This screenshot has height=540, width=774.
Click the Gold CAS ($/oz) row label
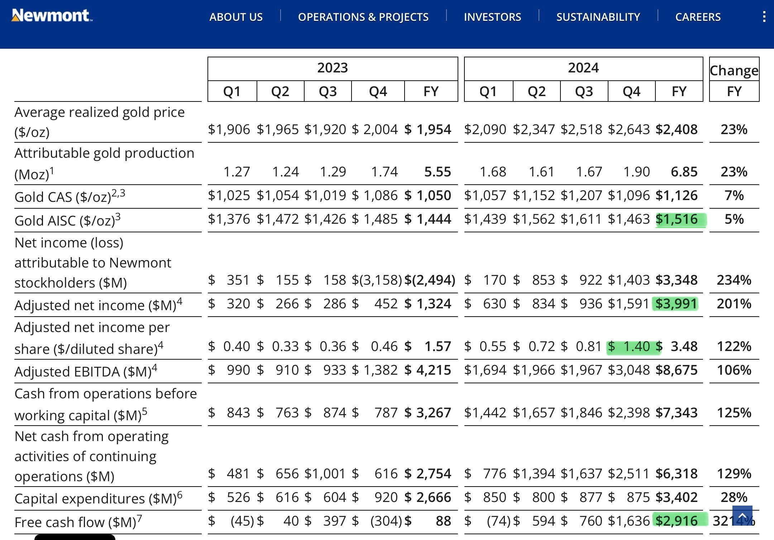[x=70, y=196]
